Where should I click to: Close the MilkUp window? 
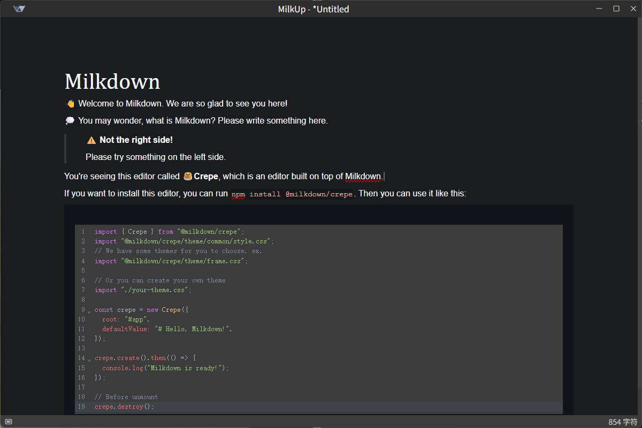(632, 9)
